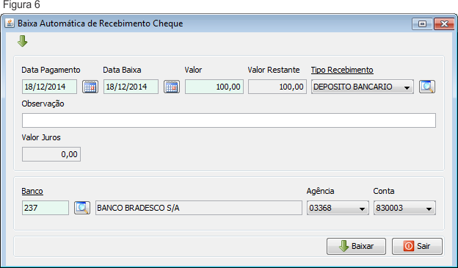Focus the Banco code field 237

(x=46, y=208)
